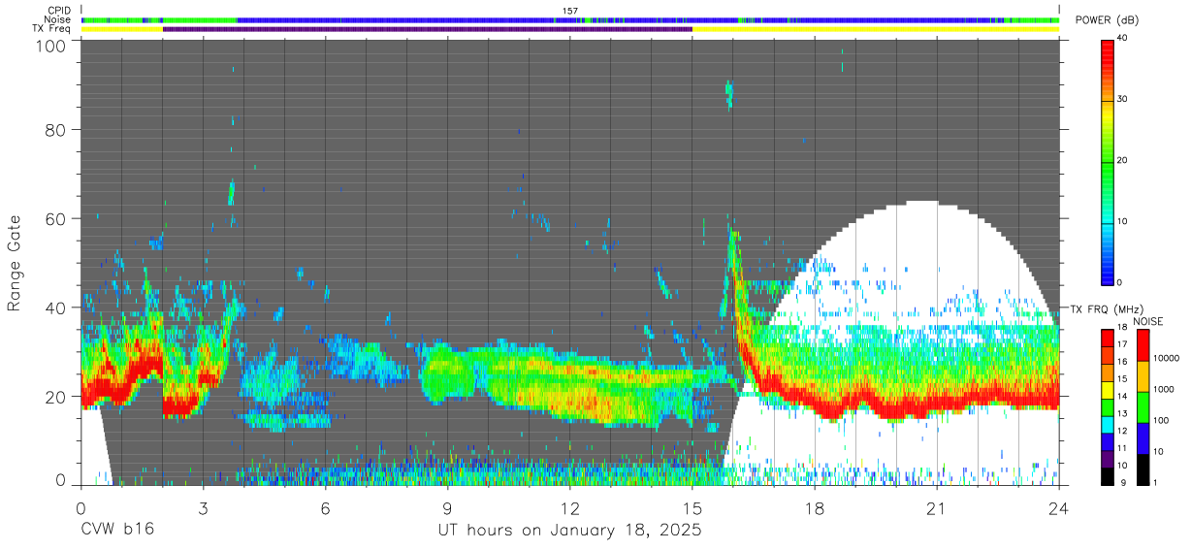
Task: Click UT hour tick 6
Action: pos(325,506)
